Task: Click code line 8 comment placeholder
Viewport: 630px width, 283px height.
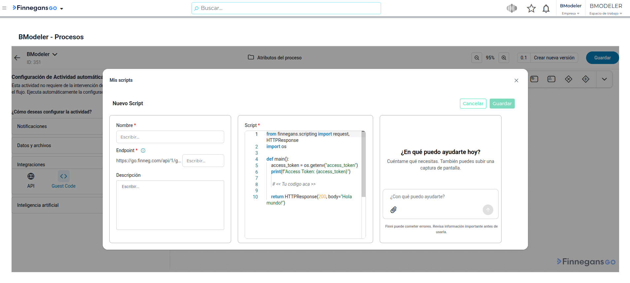Action: [x=294, y=184]
